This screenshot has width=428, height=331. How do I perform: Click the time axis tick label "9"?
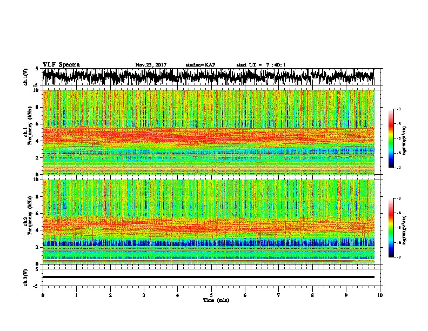[x=346, y=295]
